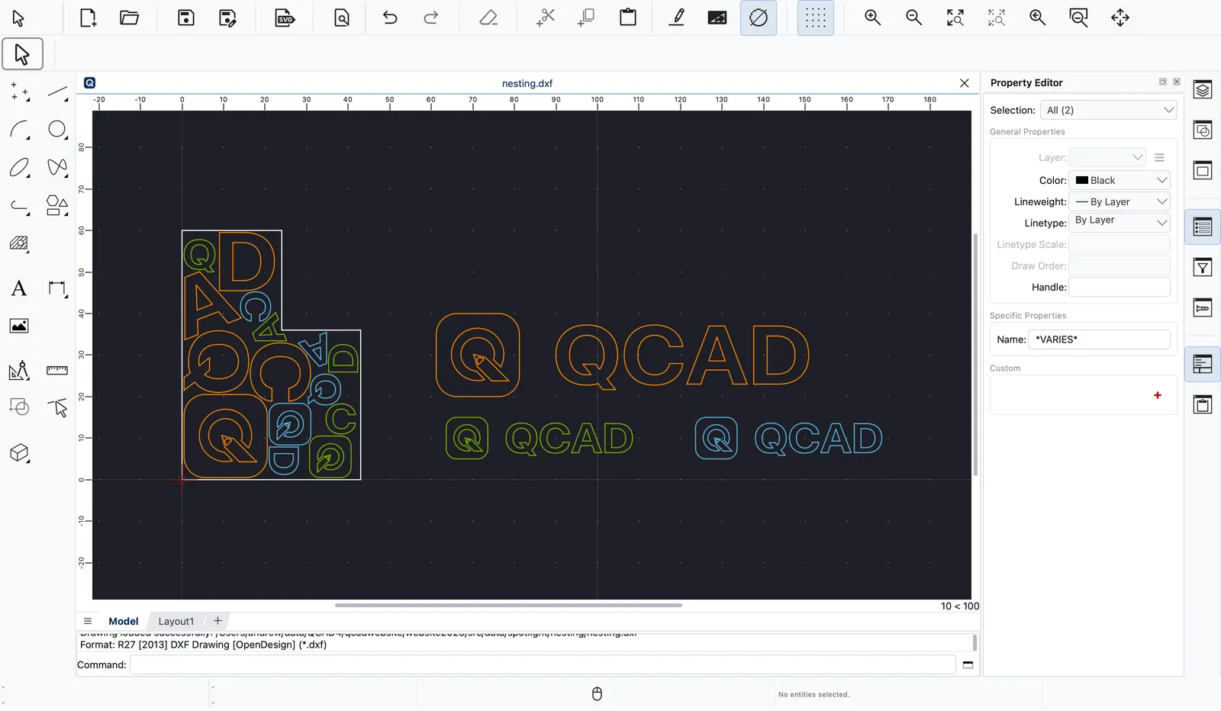Screen dimensions: 1221x711
Task: Select the nesting.dxf document tab
Action: [x=527, y=83]
